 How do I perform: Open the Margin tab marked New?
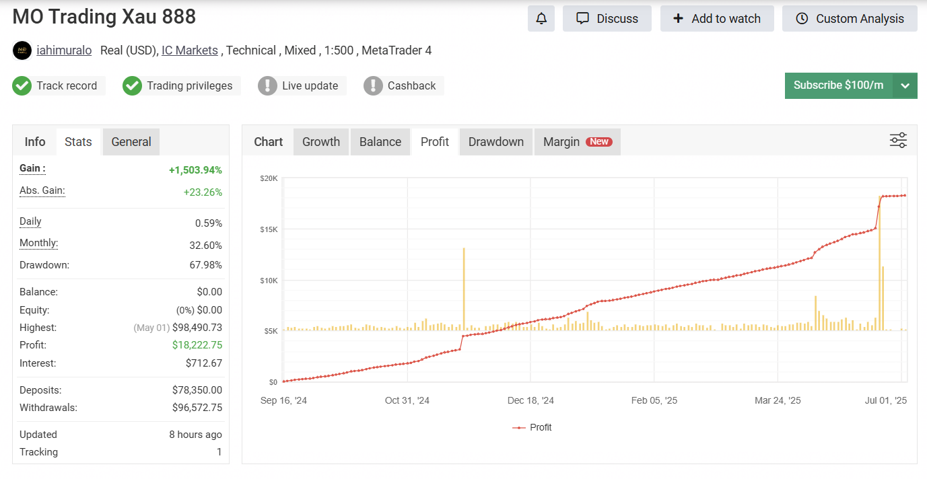tap(577, 142)
